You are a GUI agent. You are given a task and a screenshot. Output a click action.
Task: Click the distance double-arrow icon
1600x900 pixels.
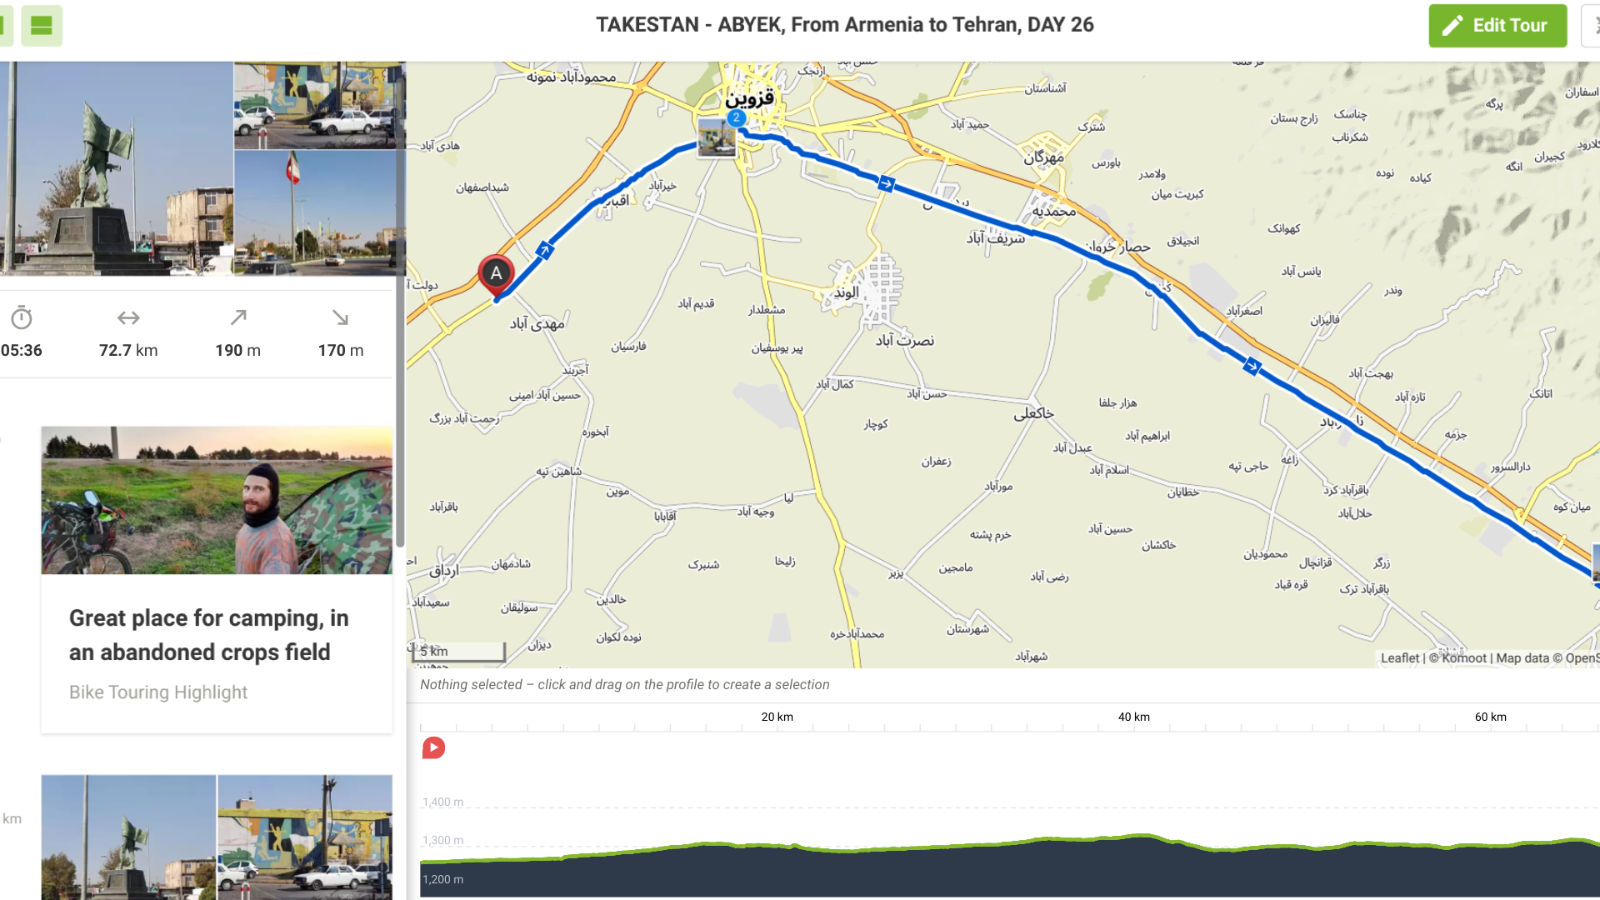point(128,317)
